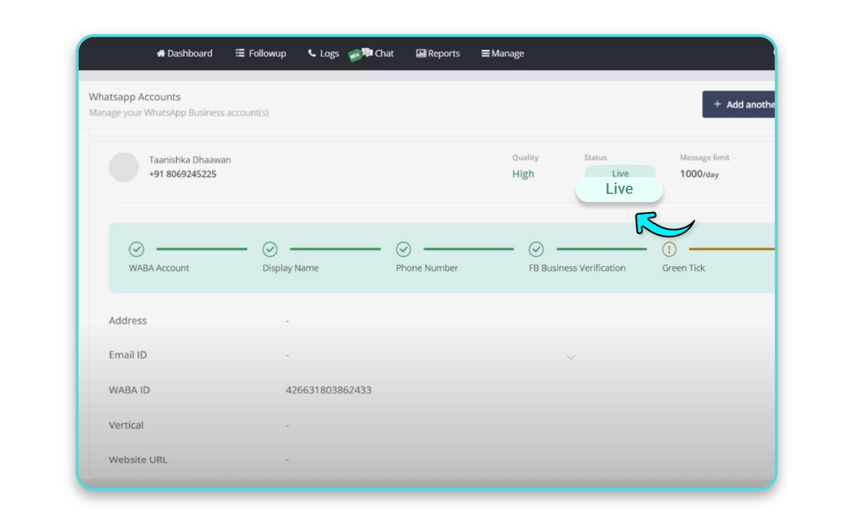
Task: Click the Display Name step label
Action: 291,268
